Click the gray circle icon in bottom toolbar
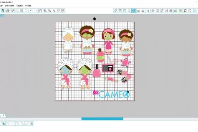 (32, 124)
